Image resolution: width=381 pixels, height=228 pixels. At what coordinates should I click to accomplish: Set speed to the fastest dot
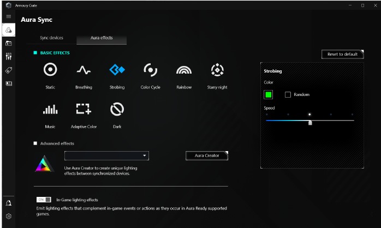352,115
